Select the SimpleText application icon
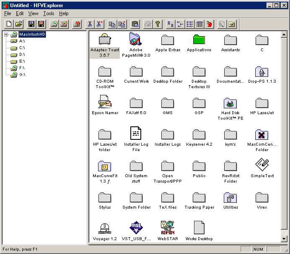 (262, 168)
